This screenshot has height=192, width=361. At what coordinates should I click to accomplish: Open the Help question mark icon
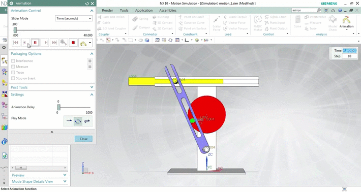340,11
